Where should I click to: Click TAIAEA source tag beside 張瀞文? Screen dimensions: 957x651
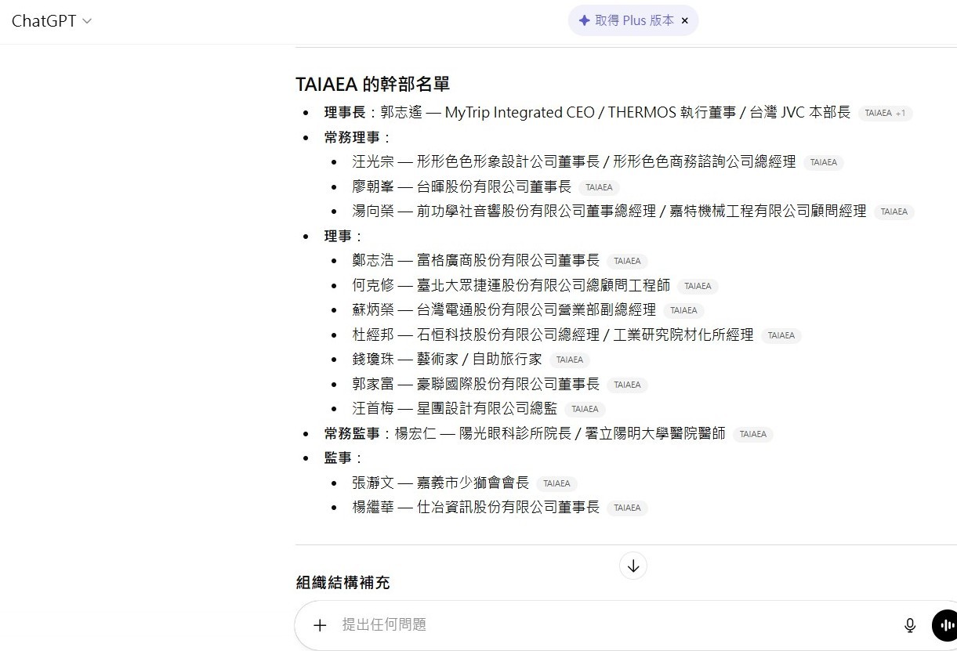[x=556, y=483]
